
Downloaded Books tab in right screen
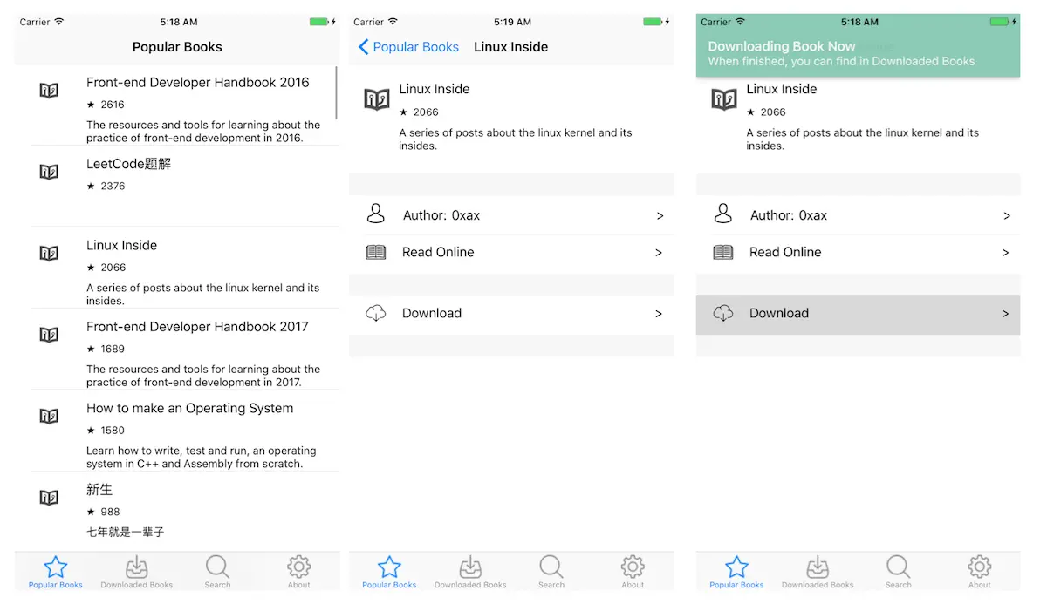tap(818, 572)
